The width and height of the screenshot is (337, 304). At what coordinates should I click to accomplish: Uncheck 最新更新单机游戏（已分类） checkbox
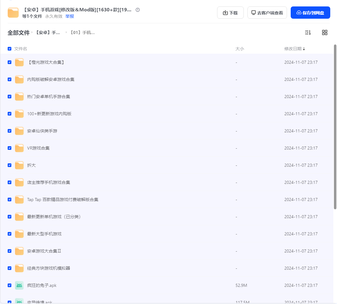[10, 217]
